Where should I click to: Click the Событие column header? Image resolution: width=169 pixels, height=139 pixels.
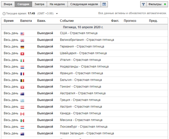coord(67,21)
